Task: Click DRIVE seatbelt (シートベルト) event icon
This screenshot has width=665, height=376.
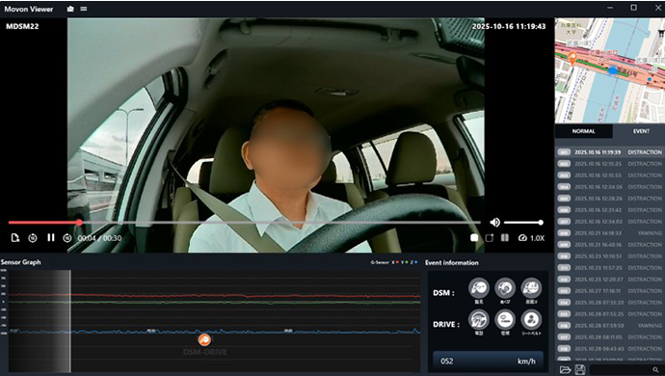Action: pos(531,319)
